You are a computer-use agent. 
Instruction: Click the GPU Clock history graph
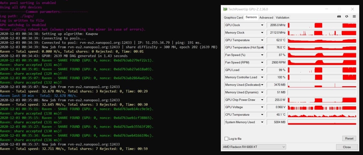(x=322, y=25)
